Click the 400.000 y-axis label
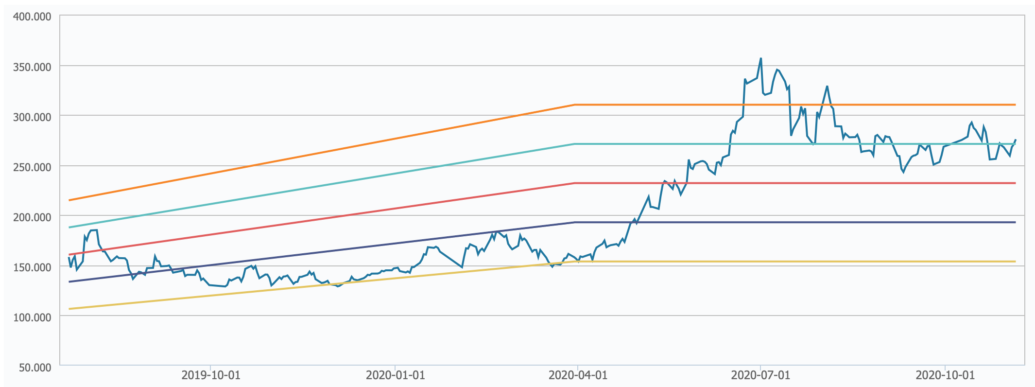The height and width of the screenshot is (387, 1035). 31,17
